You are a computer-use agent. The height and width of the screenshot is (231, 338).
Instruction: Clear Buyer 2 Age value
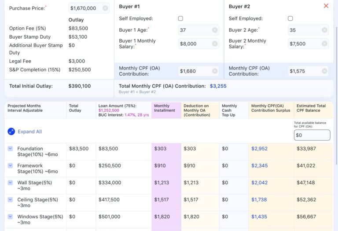click(x=324, y=30)
